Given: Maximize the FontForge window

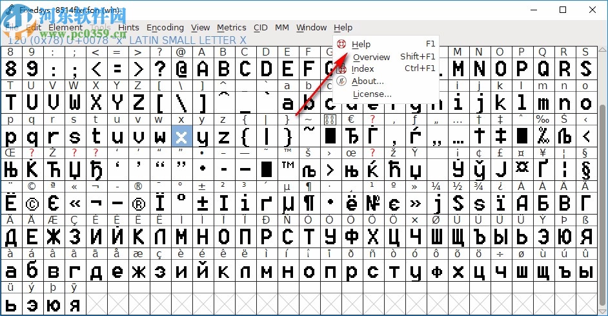Looking at the screenshot, I should (563, 10).
